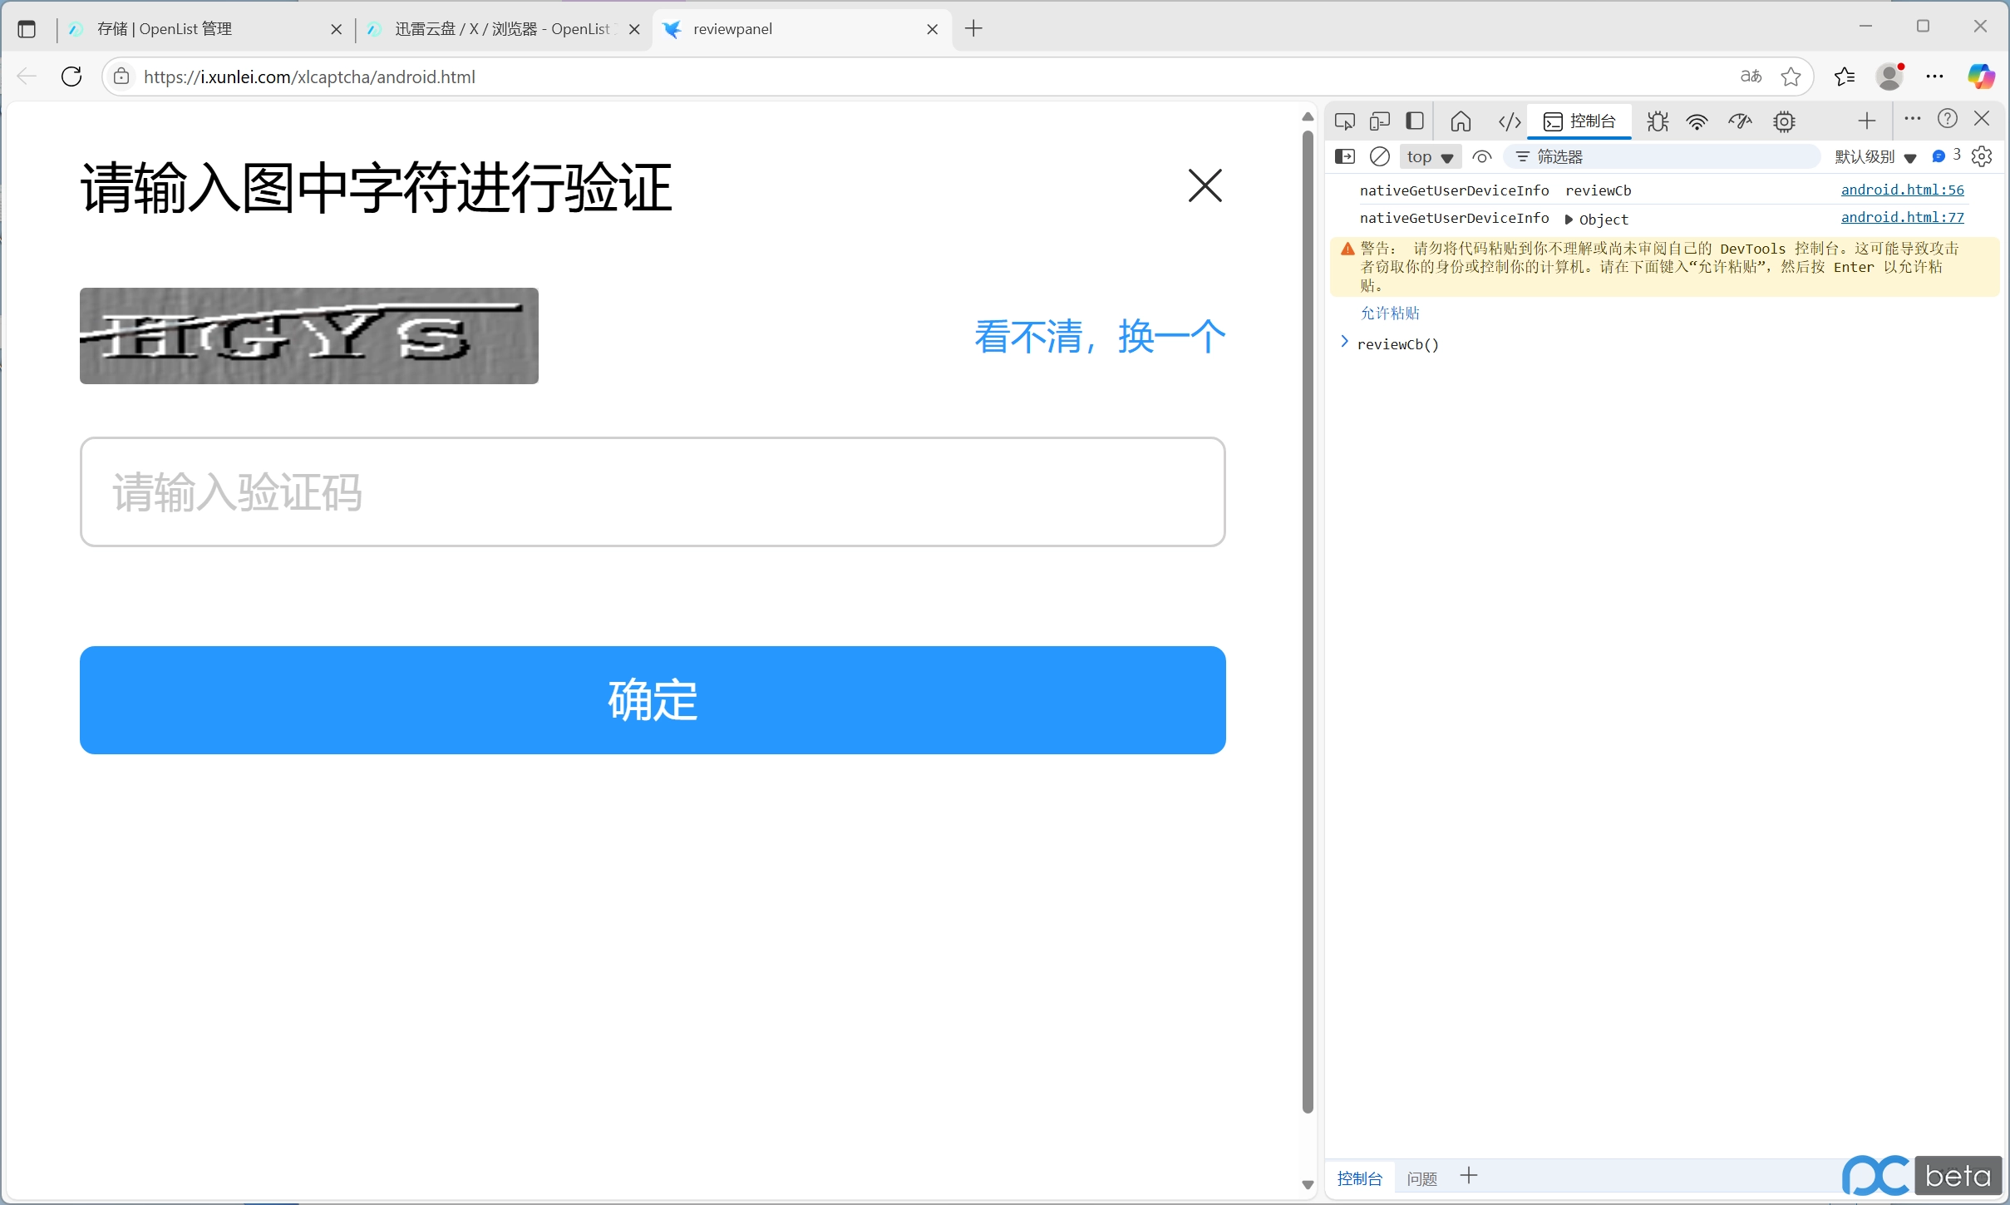Click 看不清，换一个 to refresh captcha
The height and width of the screenshot is (1205, 2010).
1099,336
